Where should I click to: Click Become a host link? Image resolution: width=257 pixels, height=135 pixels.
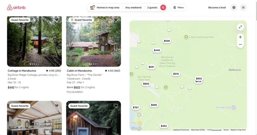(217, 7)
